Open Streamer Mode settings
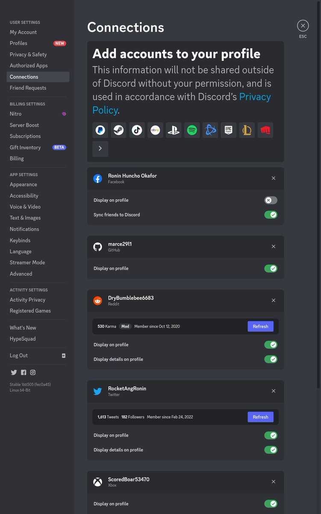This screenshot has width=321, height=514. [38, 263]
